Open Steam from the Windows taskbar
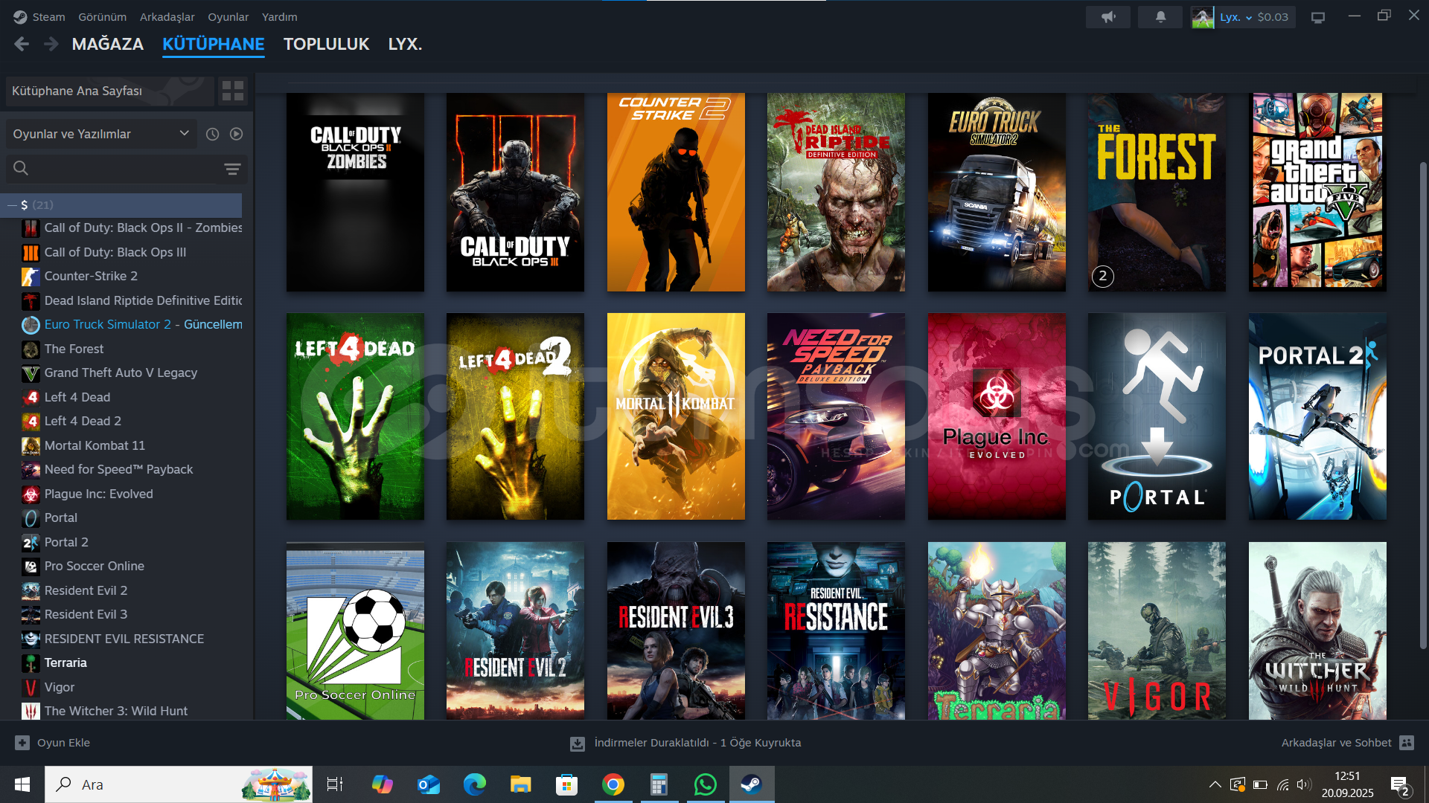 pyautogui.click(x=752, y=784)
